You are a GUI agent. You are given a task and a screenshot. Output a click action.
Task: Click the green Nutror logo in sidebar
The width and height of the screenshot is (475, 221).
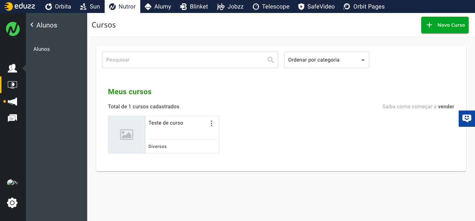[x=13, y=29]
